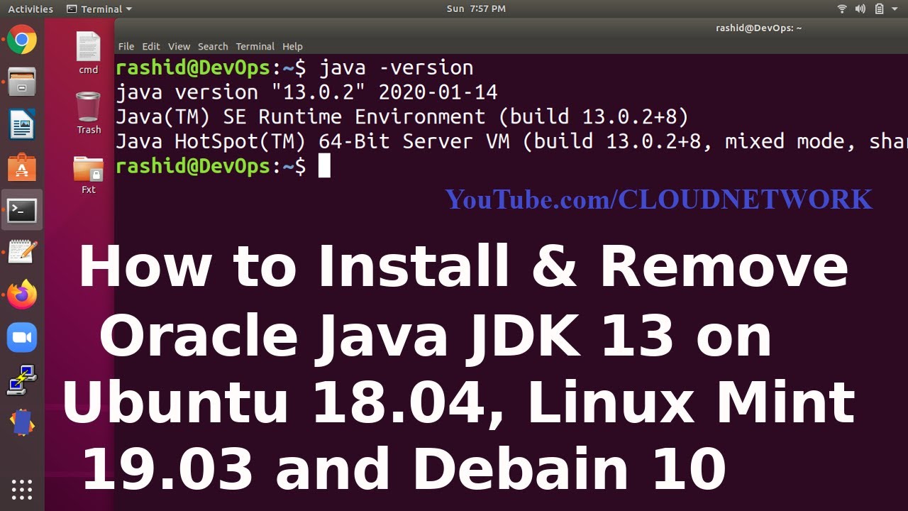
Task: Select the cmd file on desktop
Action: click(x=89, y=53)
